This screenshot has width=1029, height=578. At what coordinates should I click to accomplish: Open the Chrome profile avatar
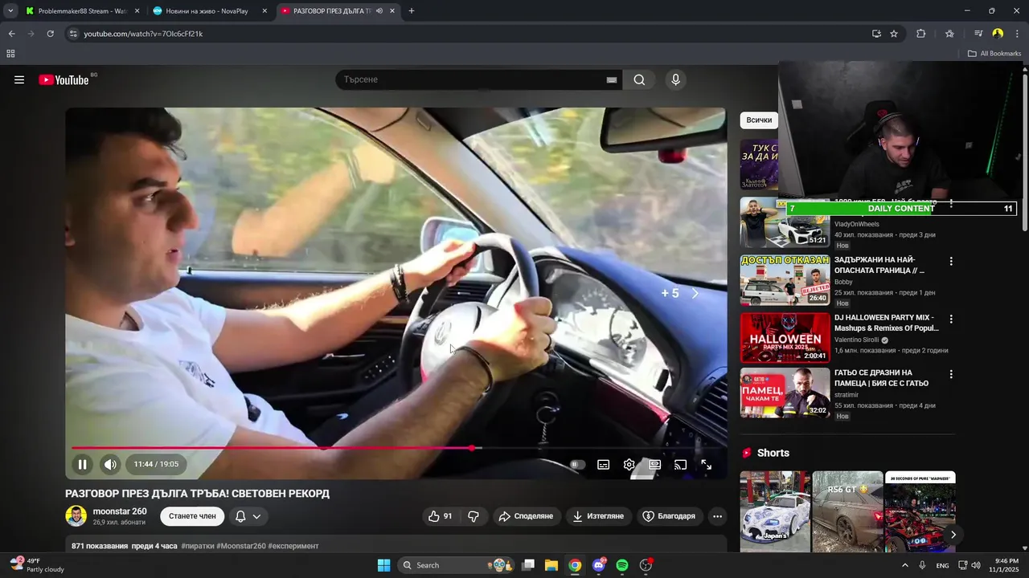(998, 34)
